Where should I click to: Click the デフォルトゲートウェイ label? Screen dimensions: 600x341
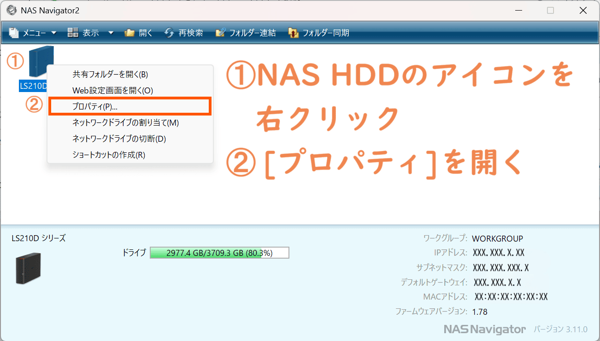pyautogui.click(x=434, y=282)
